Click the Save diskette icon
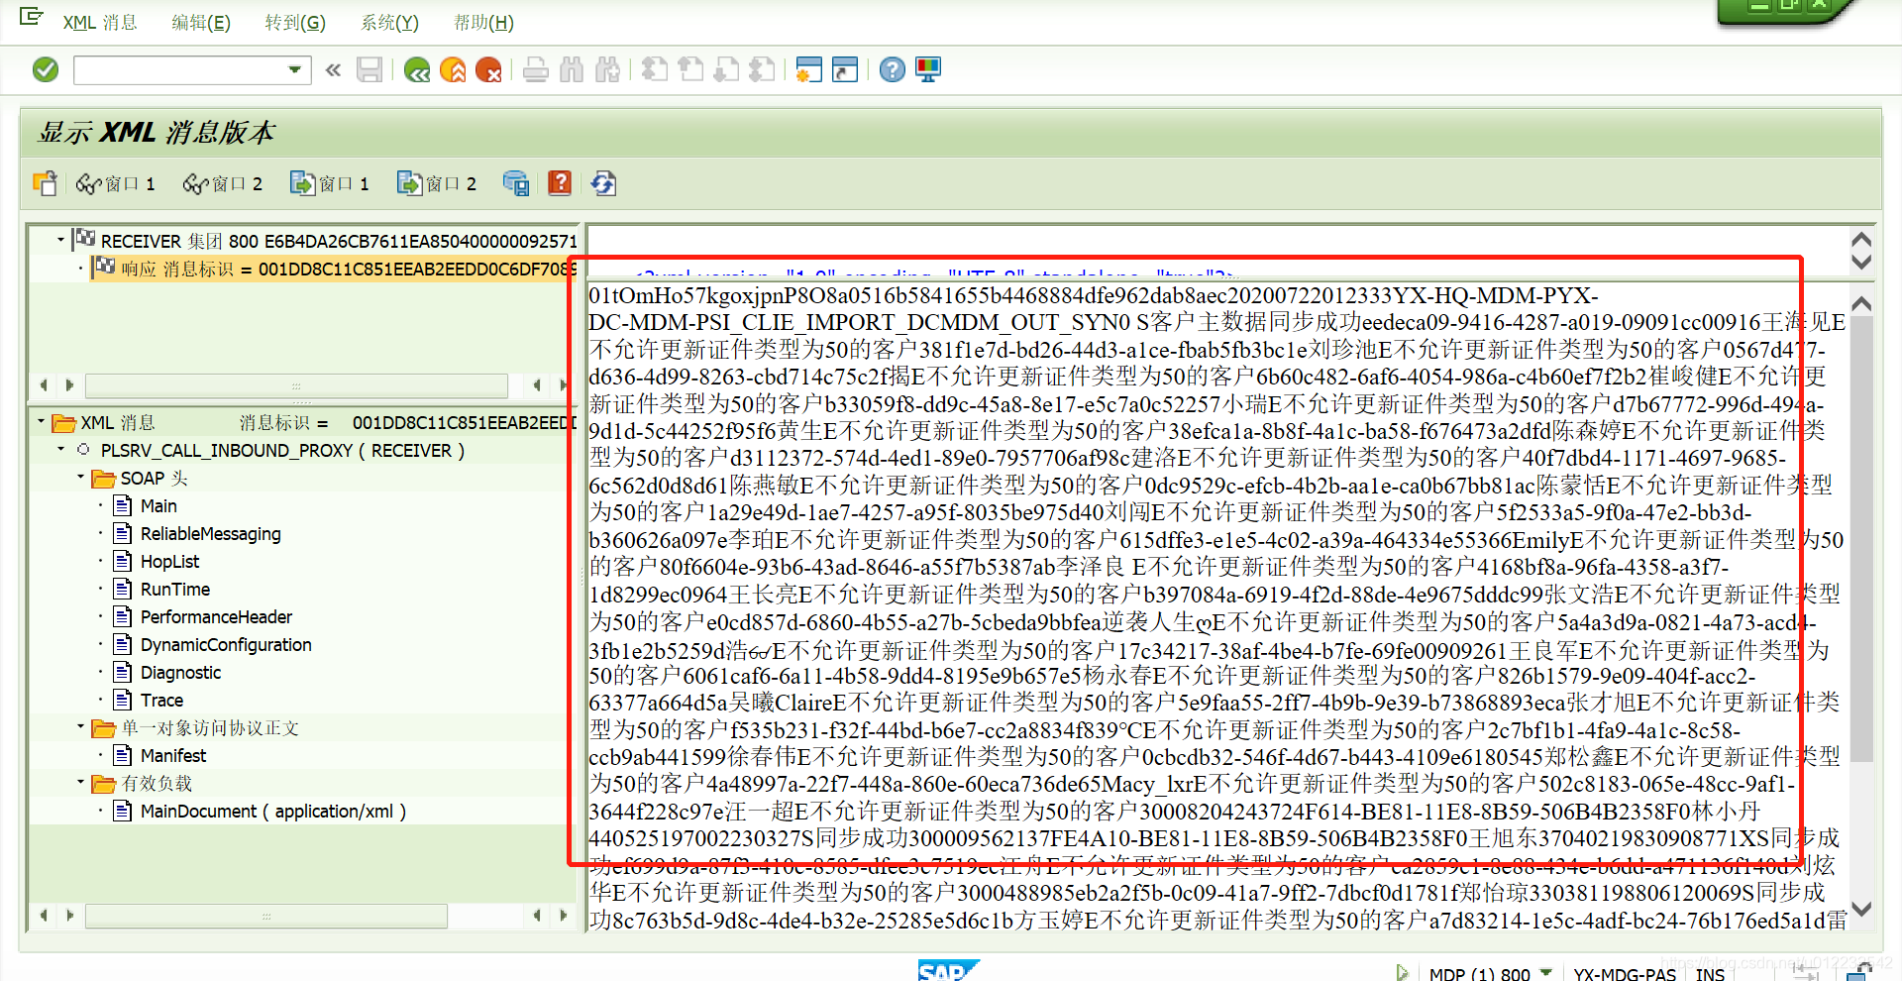Viewport: 1902px width, 981px height. click(370, 69)
